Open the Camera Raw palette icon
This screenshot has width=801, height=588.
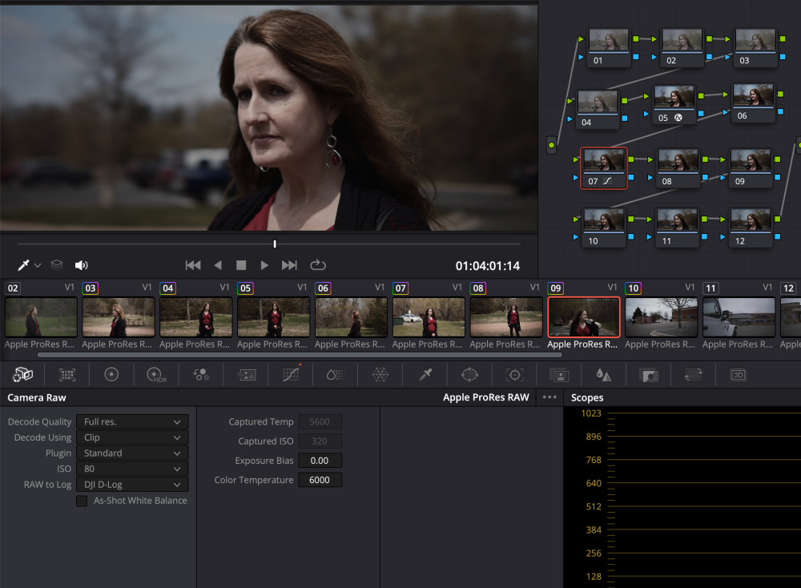23,374
